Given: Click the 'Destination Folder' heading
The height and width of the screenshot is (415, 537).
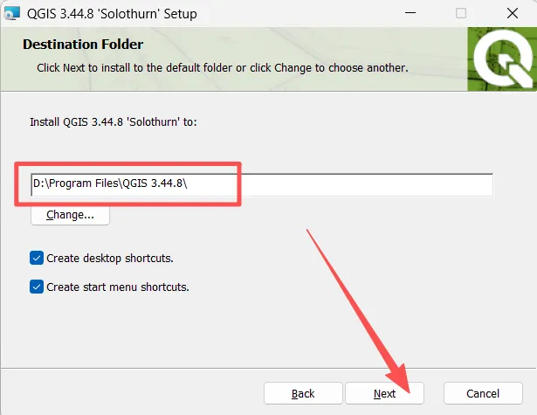Looking at the screenshot, I should tap(83, 45).
